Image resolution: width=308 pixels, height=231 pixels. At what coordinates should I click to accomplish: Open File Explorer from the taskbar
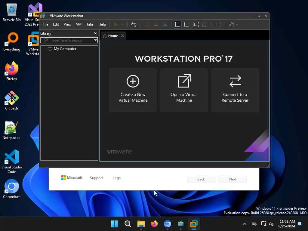click(141, 224)
